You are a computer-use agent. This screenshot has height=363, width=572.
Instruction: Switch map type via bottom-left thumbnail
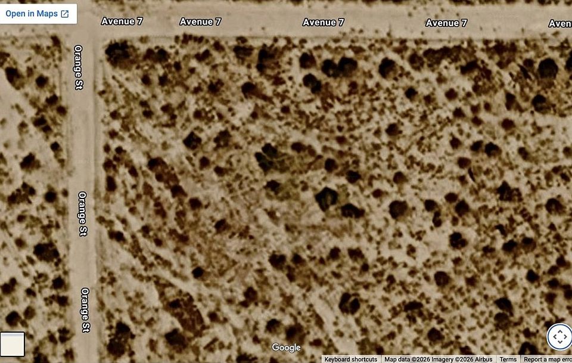pyautogui.click(x=12, y=344)
